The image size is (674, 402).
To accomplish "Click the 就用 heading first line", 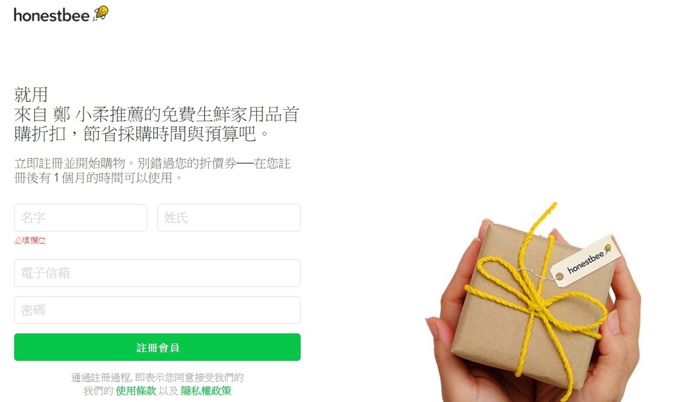I will click(31, 95).
